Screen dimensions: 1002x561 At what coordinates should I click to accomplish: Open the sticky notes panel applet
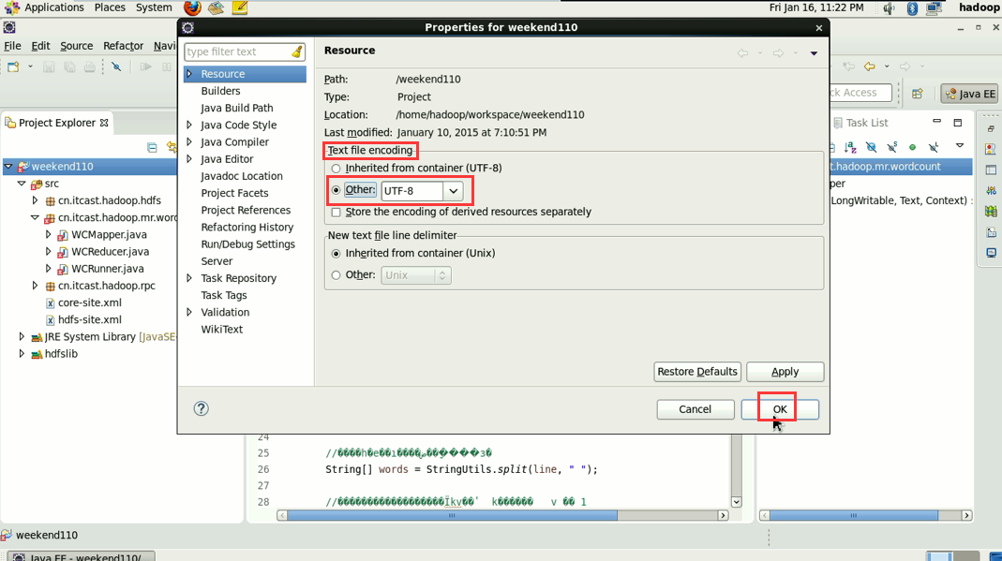(x=240, y=7)
